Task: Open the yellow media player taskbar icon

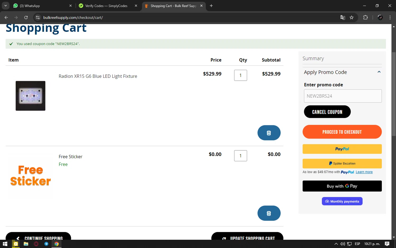Action: coord(16,244)
